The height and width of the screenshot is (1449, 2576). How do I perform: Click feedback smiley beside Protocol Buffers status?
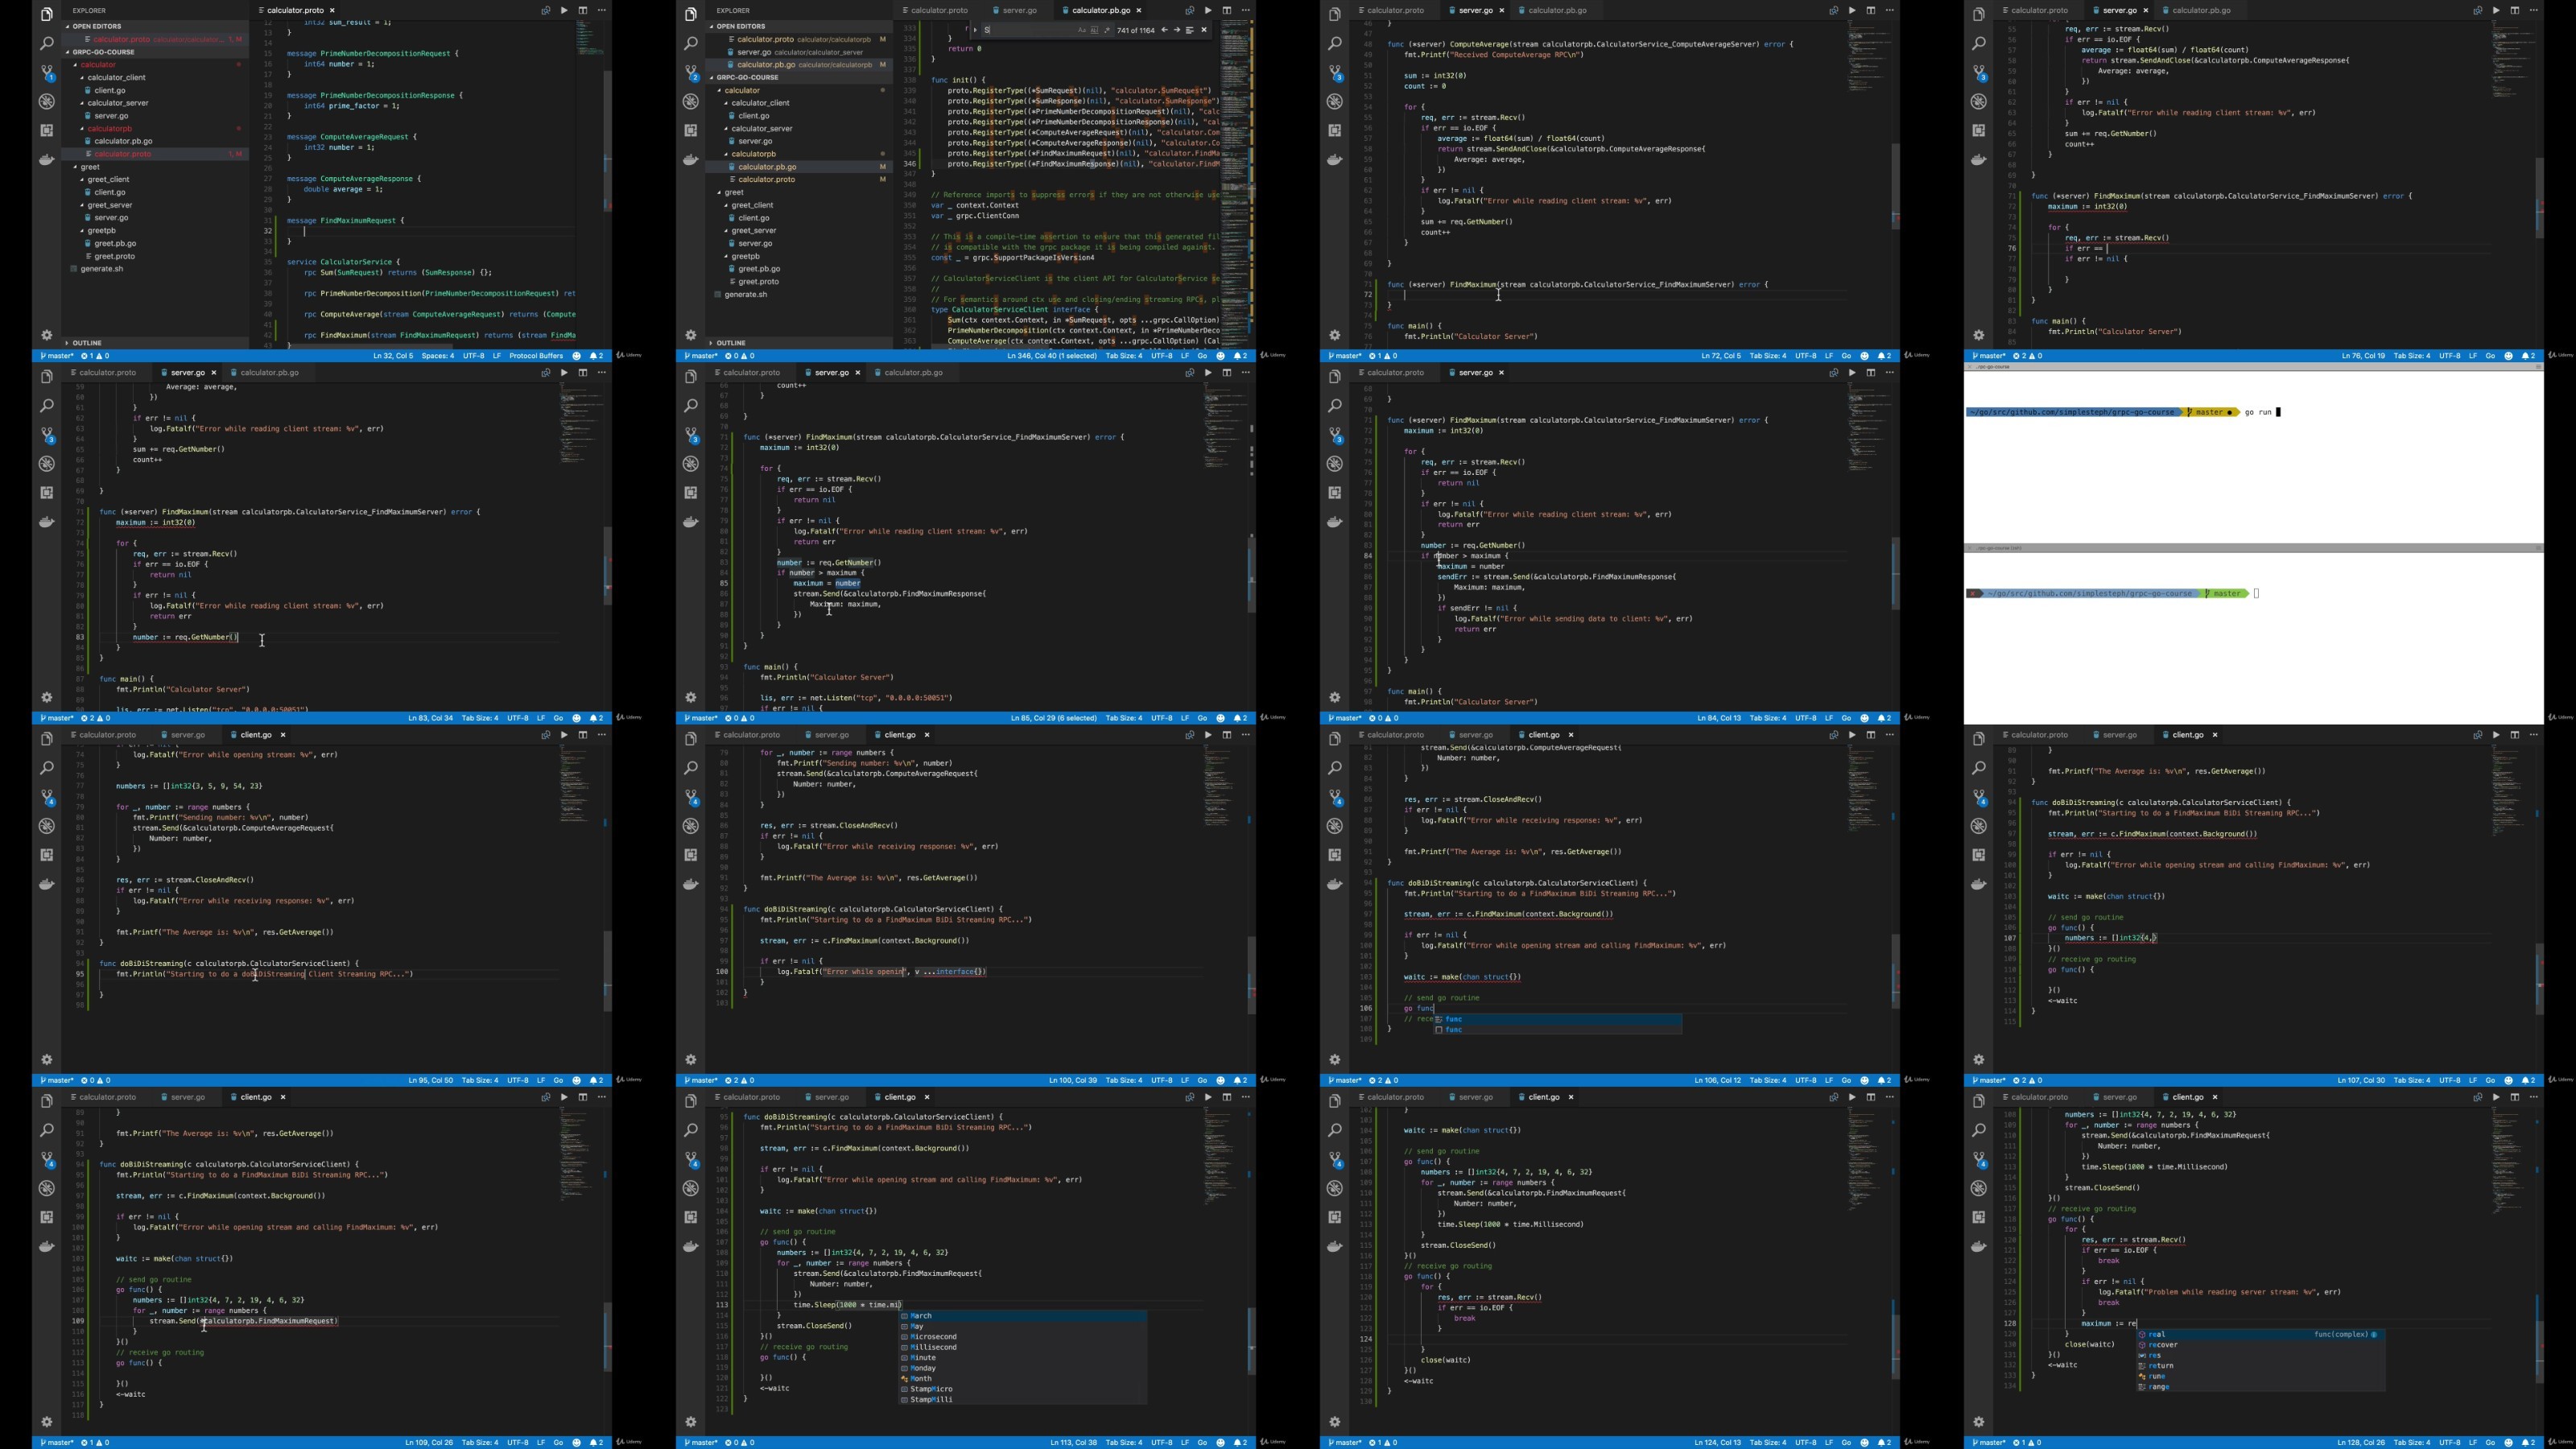click(x=577, y=356)
